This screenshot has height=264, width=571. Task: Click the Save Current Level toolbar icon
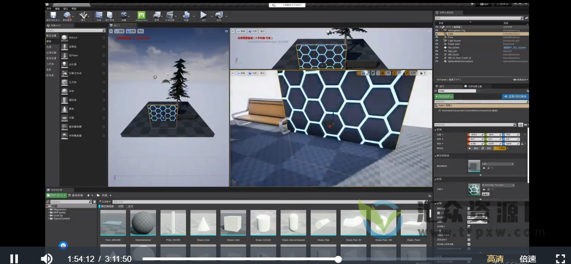tap(53, 16)
